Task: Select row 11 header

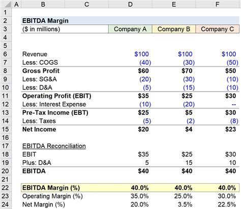Action: pos(6,96)
